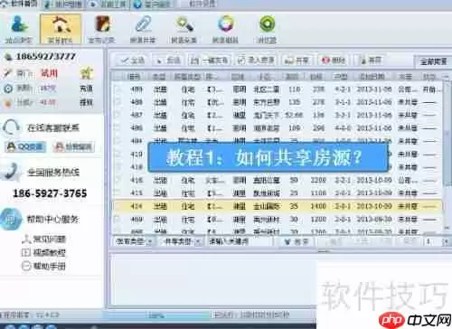Viewport: 452px width, 329px height.
Task: Click the refresh button after 删除
Action: [x=372, y=61]
